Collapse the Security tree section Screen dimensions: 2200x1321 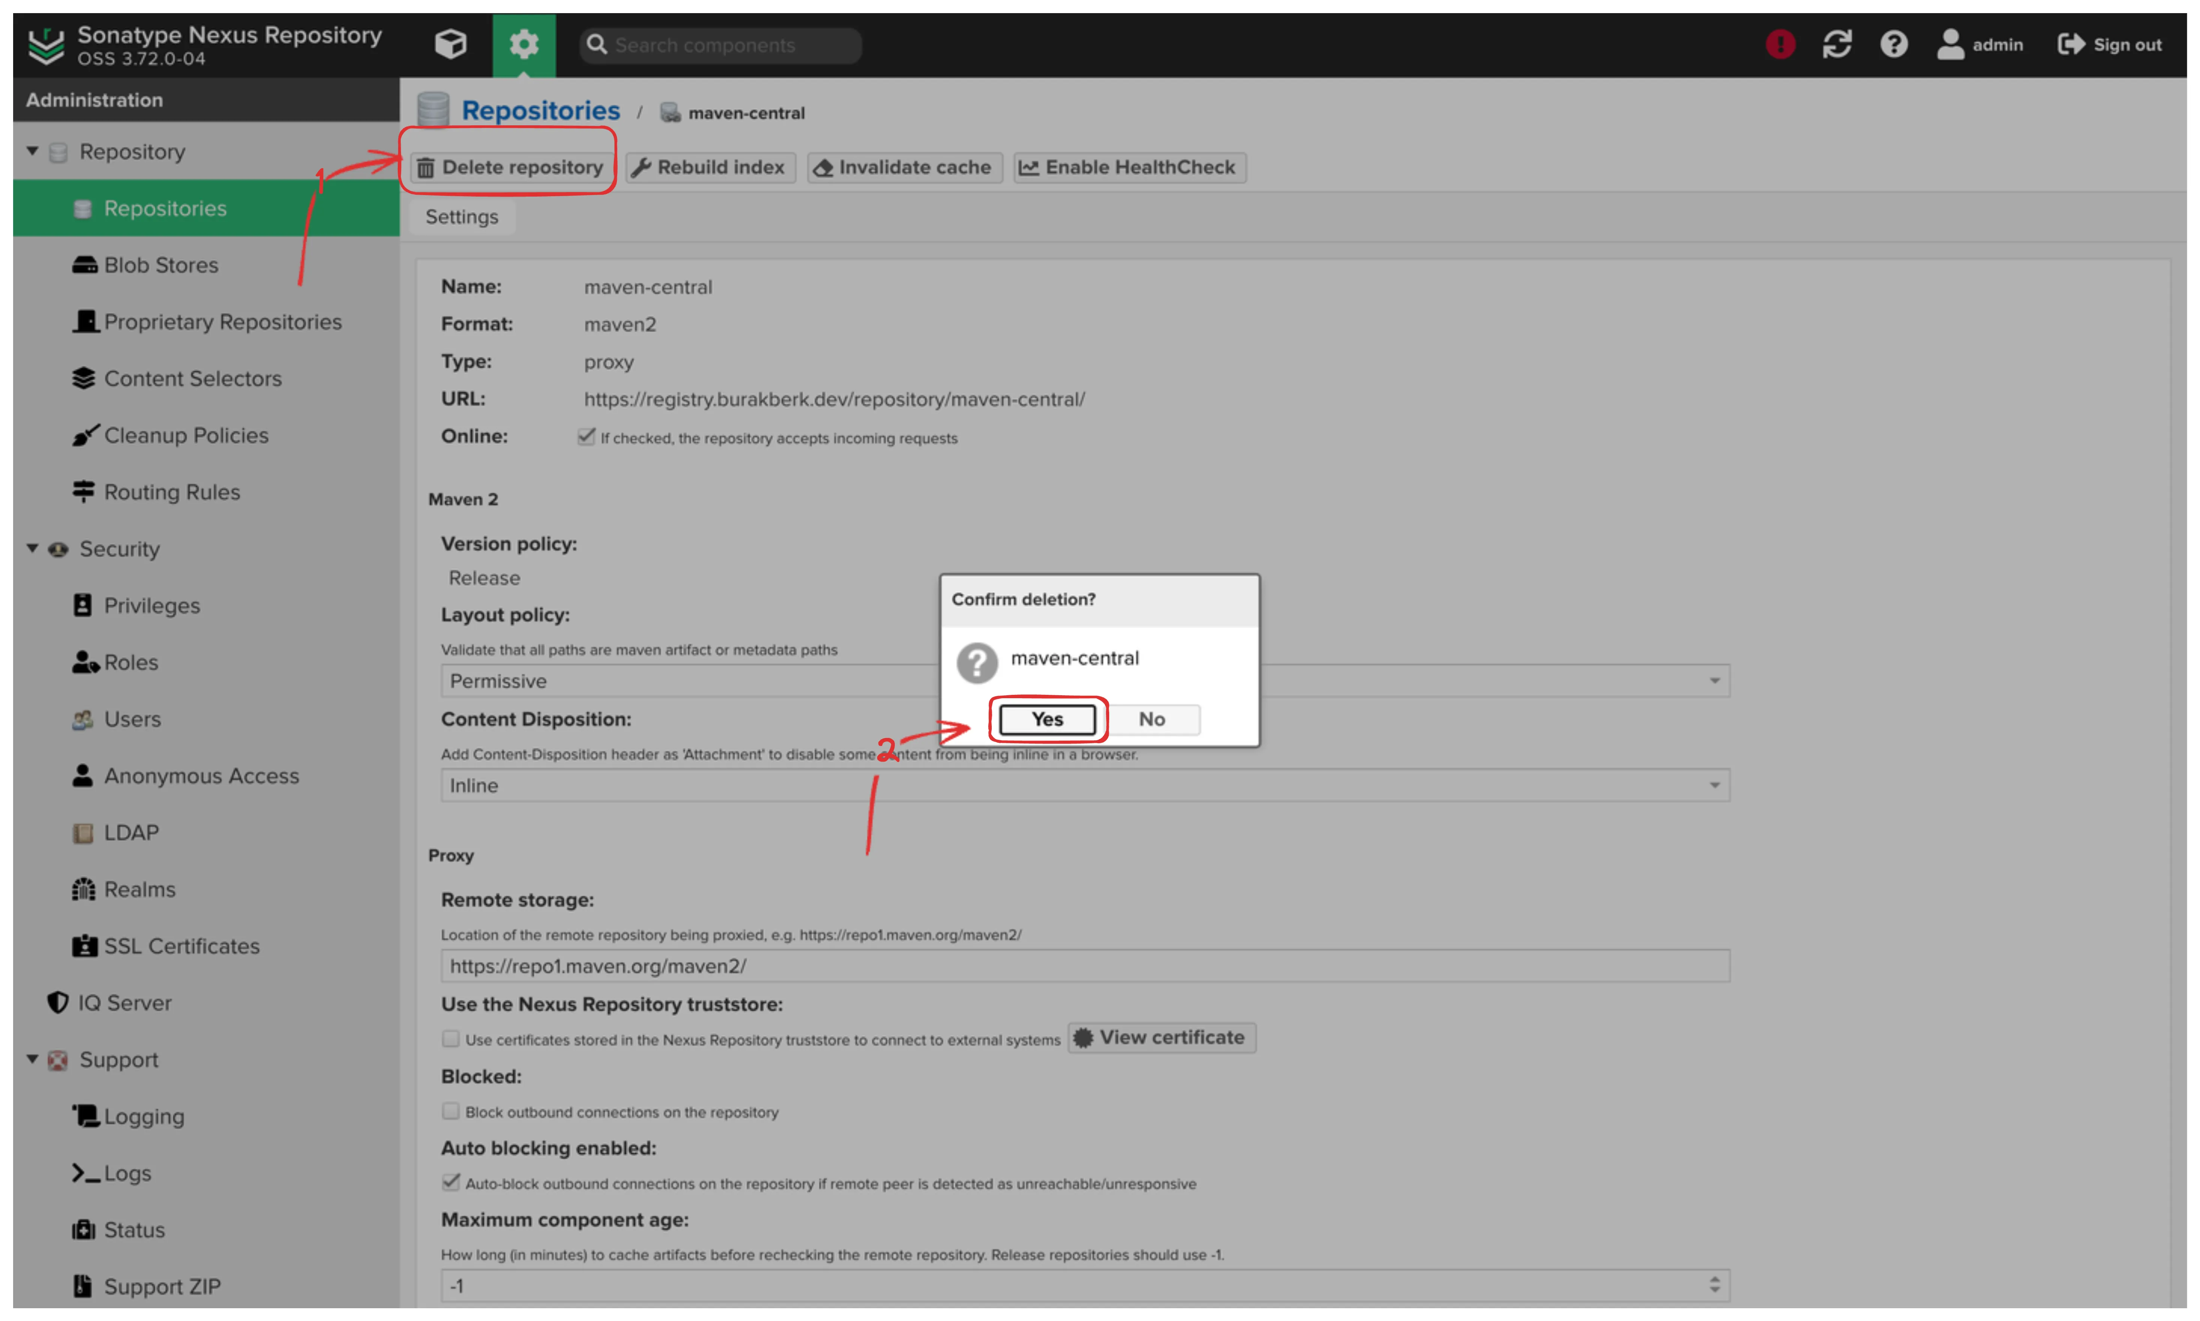(x=33, y=549)
